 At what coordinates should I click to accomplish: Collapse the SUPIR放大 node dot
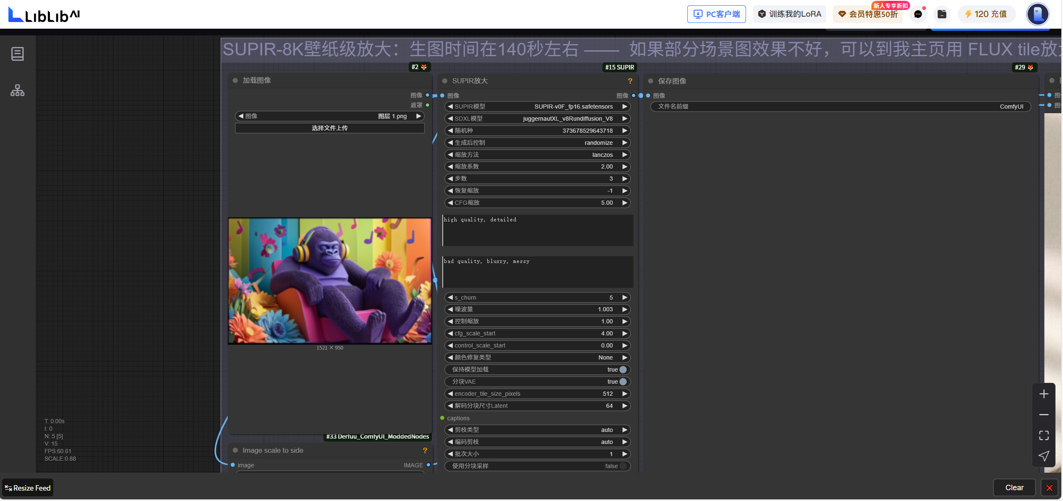[444, 81]
